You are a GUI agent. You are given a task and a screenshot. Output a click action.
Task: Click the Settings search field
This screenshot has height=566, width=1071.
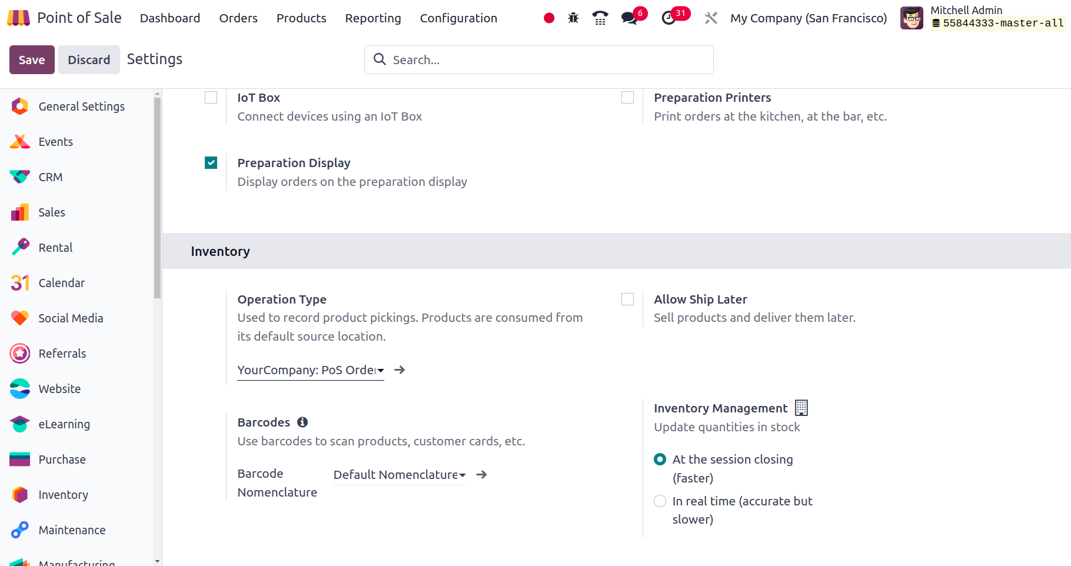tap(547, 60)
